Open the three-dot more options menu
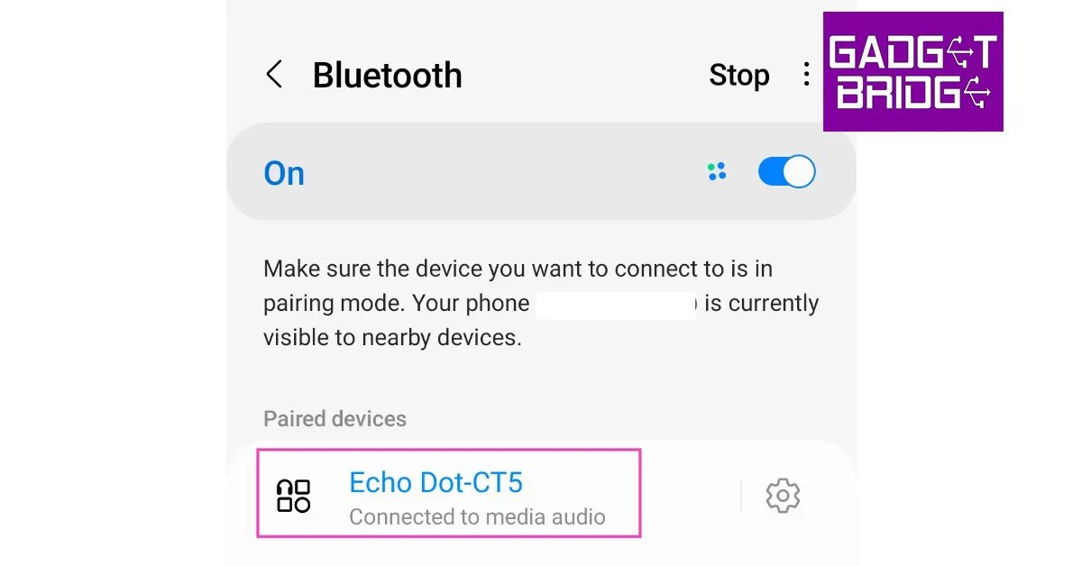Screen dimensions: 1082x566 (x=806, y=75)
